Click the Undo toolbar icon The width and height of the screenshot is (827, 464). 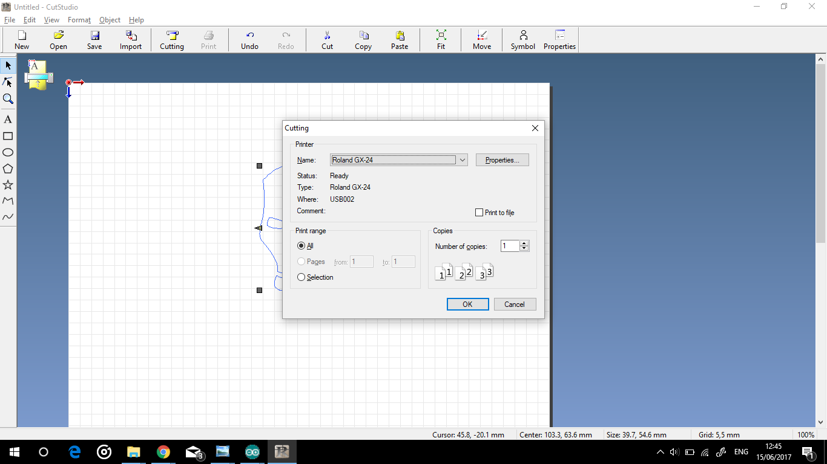249,40
